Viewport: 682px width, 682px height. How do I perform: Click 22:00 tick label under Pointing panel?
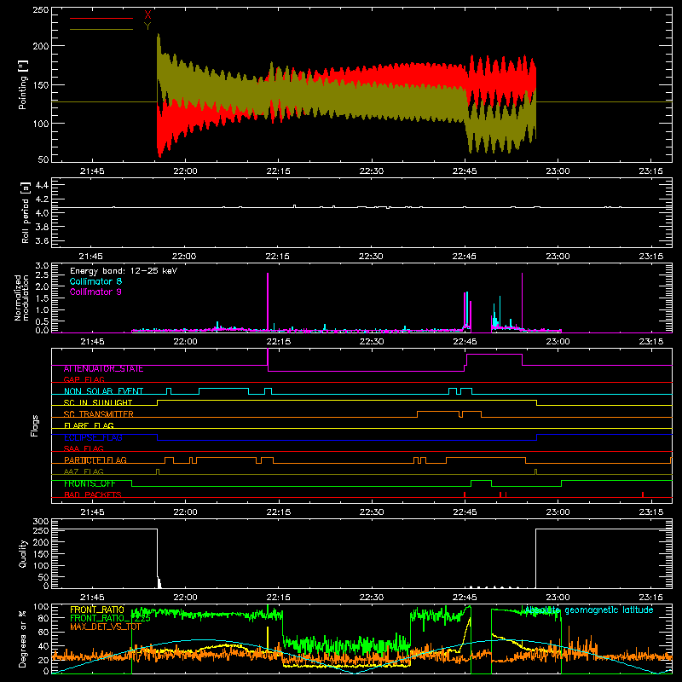(185, 171)
